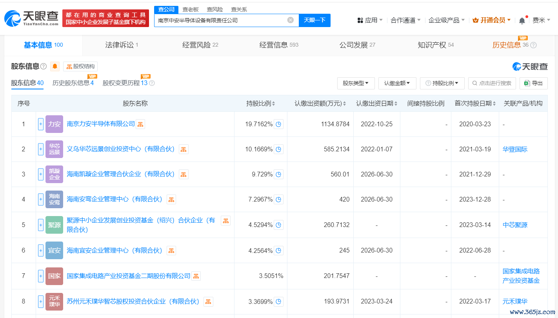
Task: Sort by 认缴出资日期 column header
Action: [377, 104]
